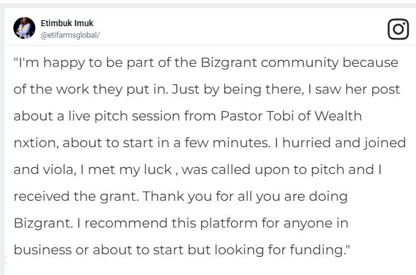Click "I saw her post" in second line
Viewport: 416px width, 275px height.
[354, 89]
